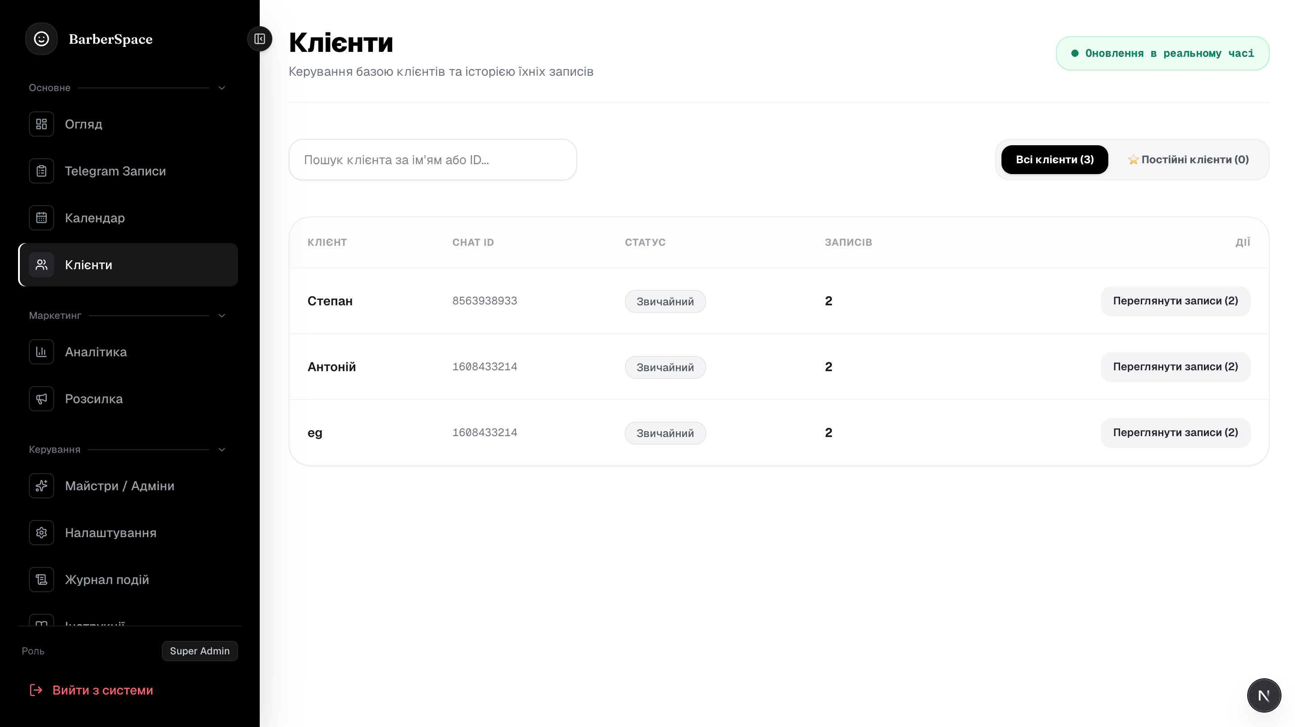This screenshot has width=1295, height=727.
Task: Focus the client search input field
Action: coord(433,160)
